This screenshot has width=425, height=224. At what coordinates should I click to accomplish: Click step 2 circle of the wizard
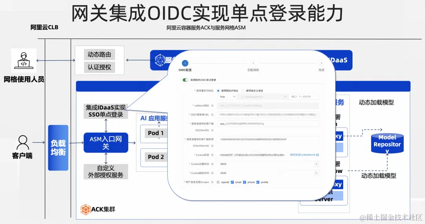pos(253,63)
